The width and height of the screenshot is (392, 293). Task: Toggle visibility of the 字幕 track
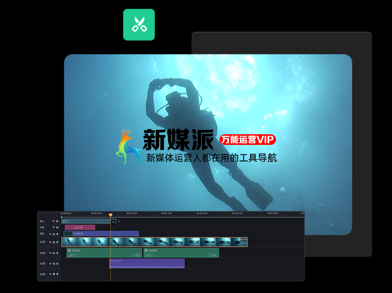point(54,227)
